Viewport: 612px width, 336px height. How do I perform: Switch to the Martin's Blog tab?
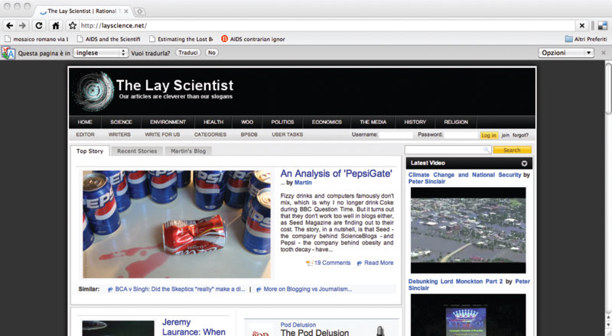tap(188, 151)
